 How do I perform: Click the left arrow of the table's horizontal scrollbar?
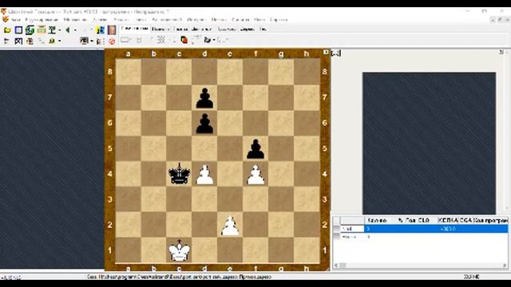336,265
